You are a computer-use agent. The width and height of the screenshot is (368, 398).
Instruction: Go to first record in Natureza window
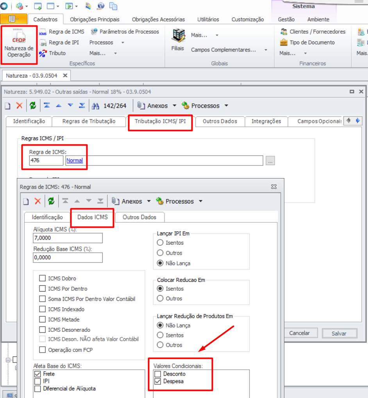(47, 105)
